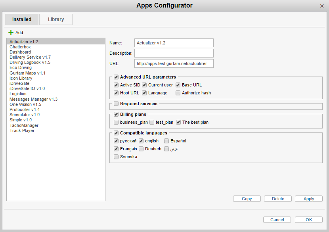Check the business_plan billing plan

(x=116, y=122)
